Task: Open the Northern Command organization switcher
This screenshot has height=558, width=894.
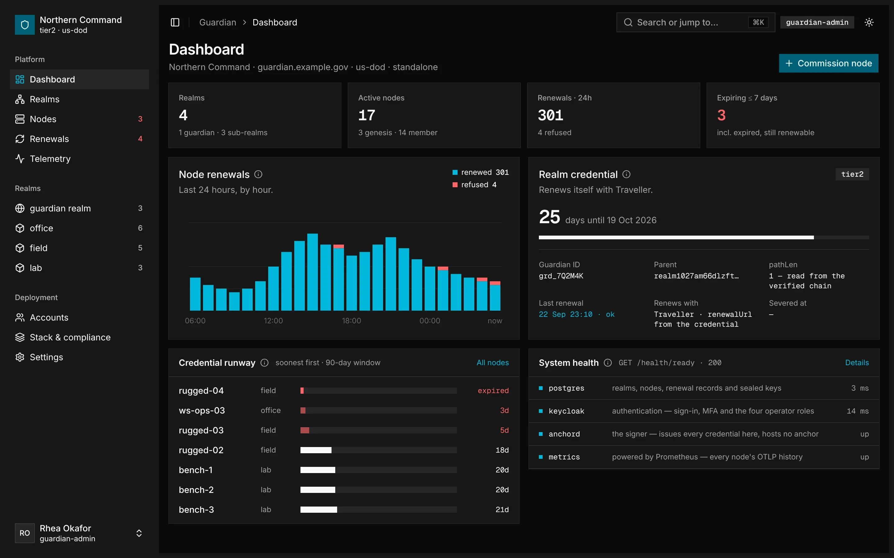Action: (x=79, y=25)
